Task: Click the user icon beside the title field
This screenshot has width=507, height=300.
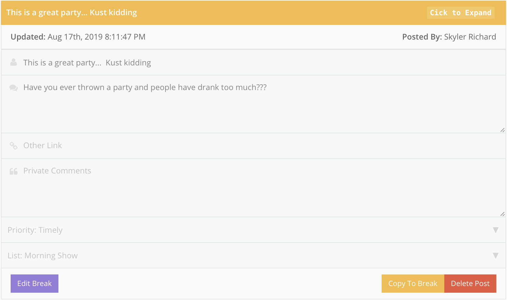Action: pyautogui.click(x=13, y=62)
